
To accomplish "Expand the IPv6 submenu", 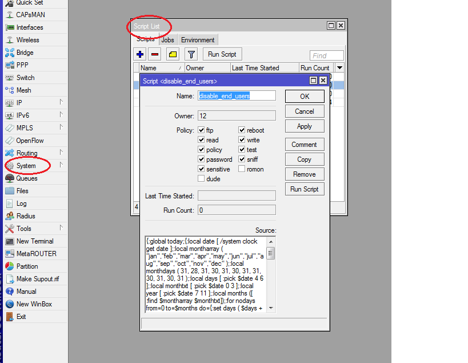I will (x=61, y=115).
